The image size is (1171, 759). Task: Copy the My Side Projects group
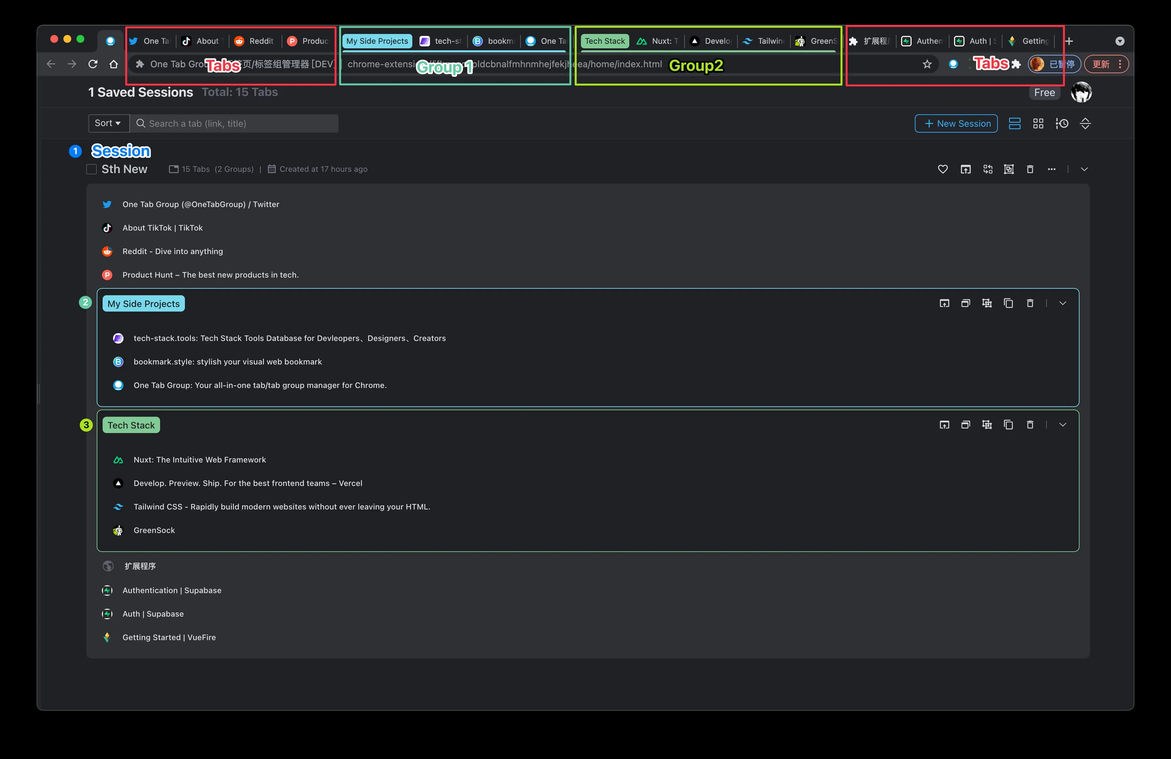coord(1008,303)
